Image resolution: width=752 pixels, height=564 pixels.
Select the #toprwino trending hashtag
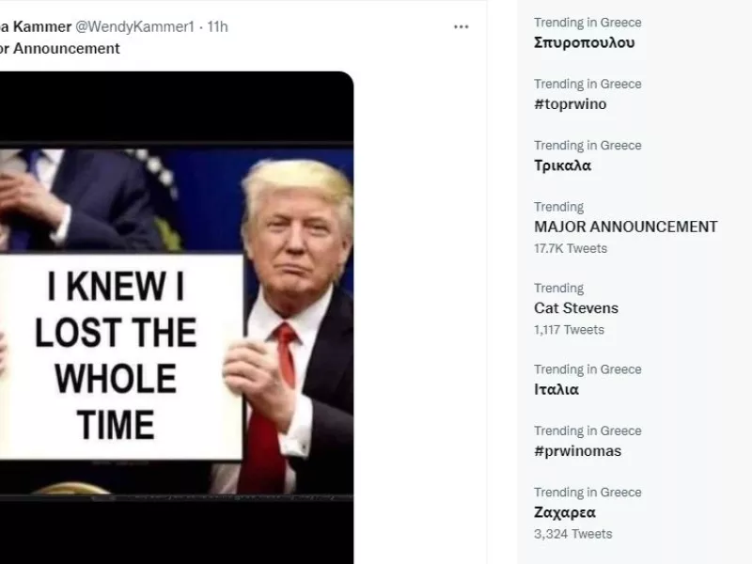pyautogui.click(x=571, y=104)
